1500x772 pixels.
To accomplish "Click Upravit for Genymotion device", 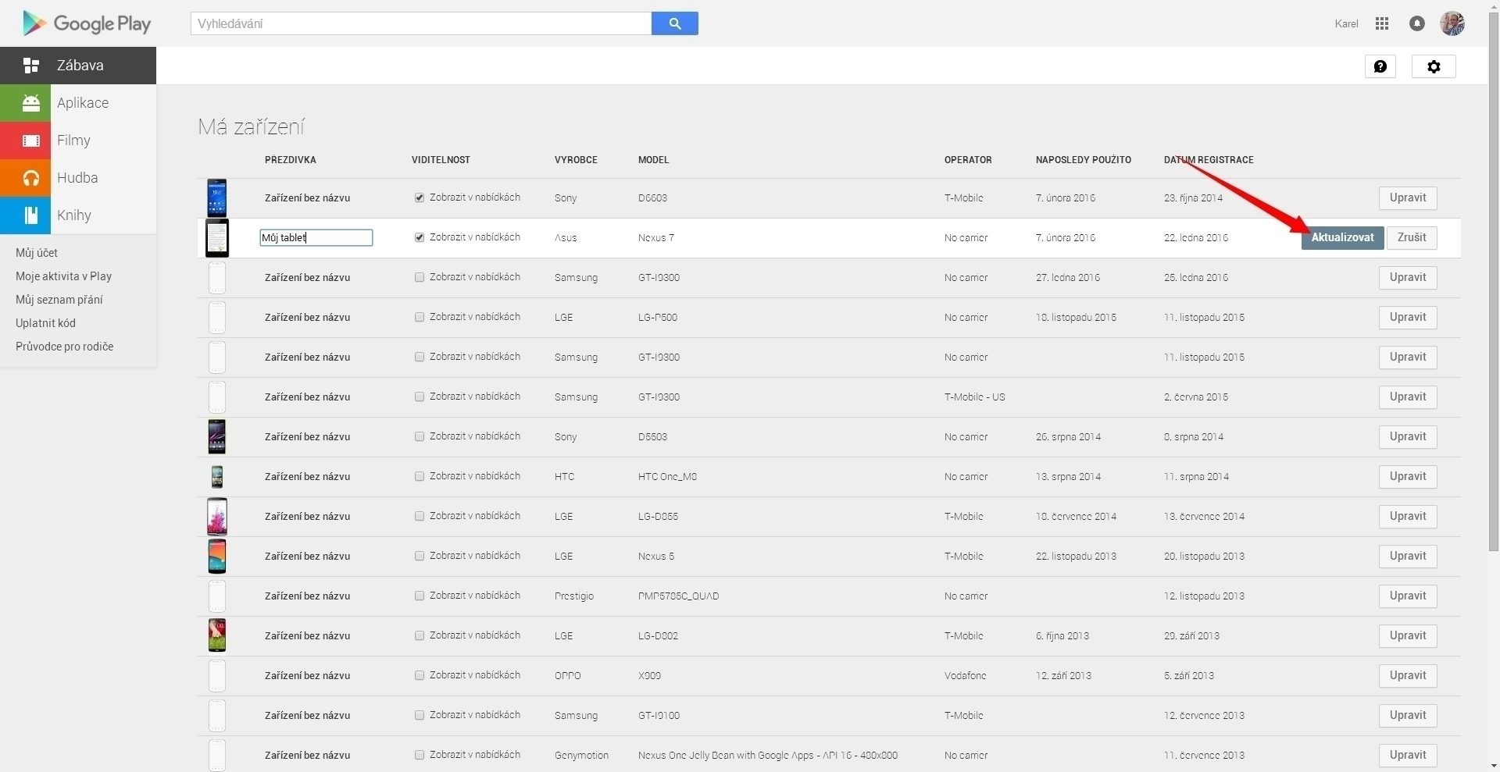I will (x=1408, y=756).
